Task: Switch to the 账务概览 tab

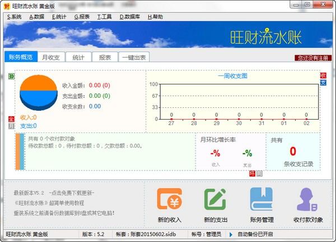Action: click(21, 57)
